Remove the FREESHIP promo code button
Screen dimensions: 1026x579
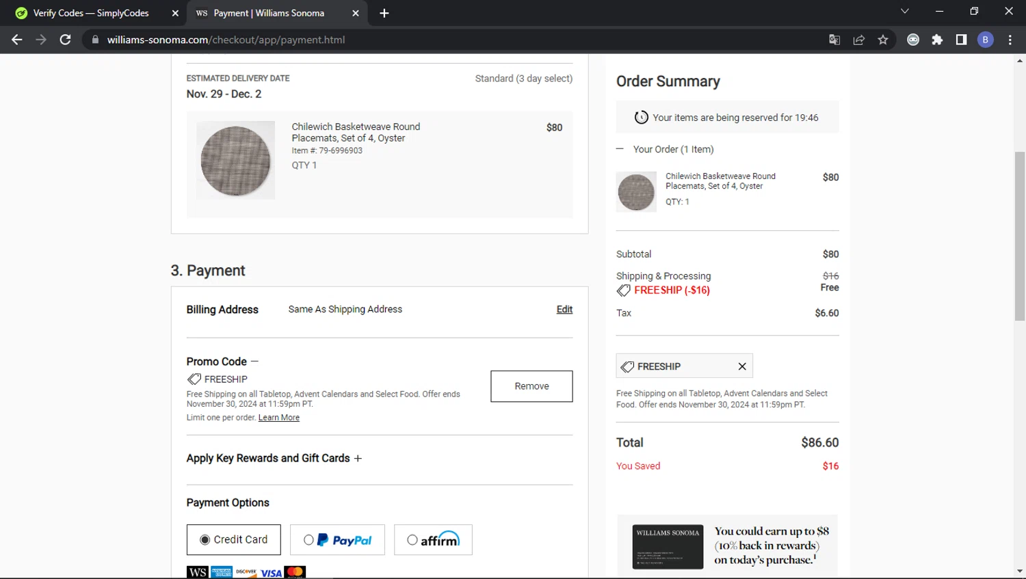[531, 386]
